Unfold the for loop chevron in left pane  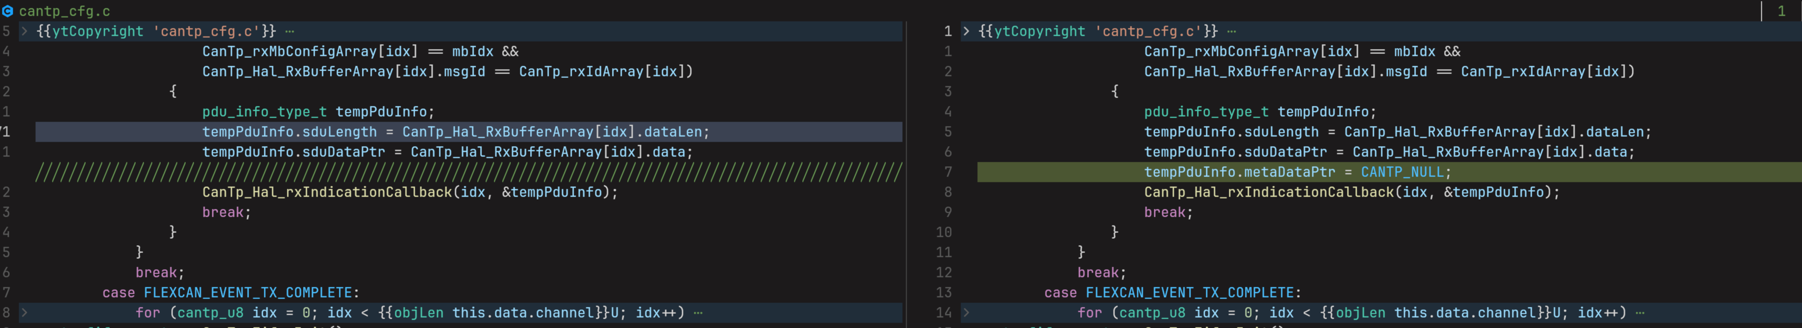25,313
